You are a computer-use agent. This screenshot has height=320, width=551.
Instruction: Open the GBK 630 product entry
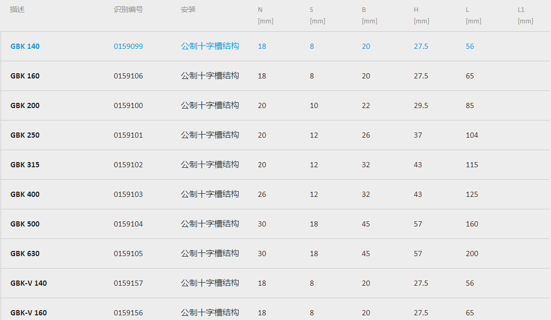coord(25,254)
